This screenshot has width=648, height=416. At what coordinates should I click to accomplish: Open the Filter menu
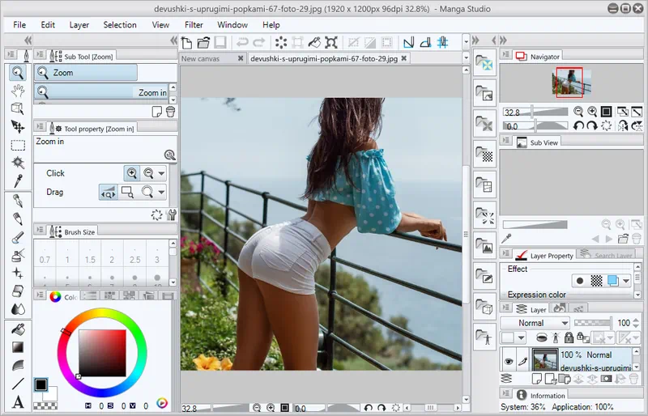click(194, 25)
